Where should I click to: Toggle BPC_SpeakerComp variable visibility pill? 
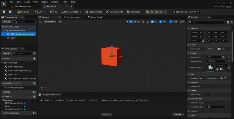point(25,103)
